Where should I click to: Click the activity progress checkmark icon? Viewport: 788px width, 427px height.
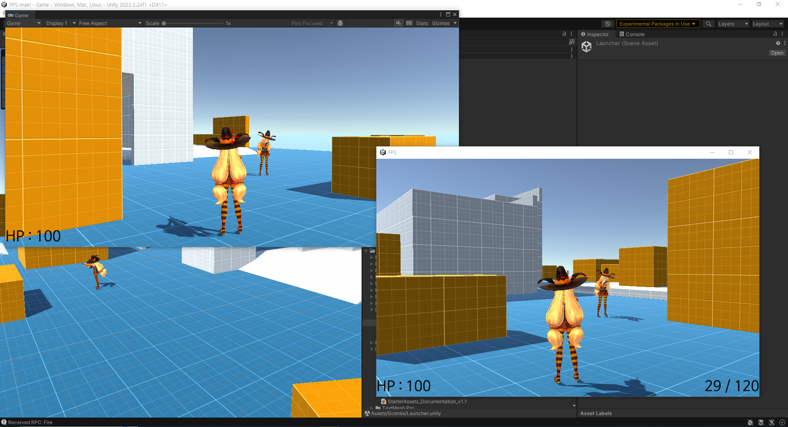tap(782, 422)
